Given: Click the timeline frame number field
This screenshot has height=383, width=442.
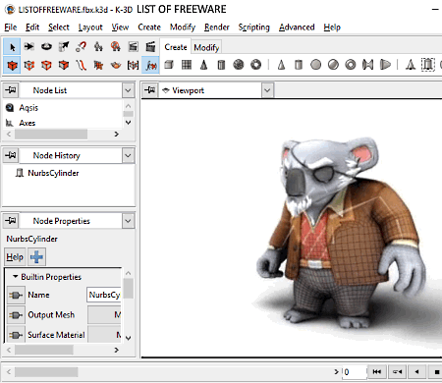Looking at the screenshot, I should (x=354, y=372).
